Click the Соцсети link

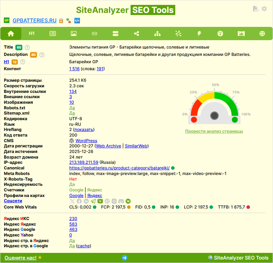[x=13, y=201]
